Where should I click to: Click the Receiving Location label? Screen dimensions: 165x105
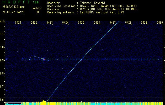[61, 6]
